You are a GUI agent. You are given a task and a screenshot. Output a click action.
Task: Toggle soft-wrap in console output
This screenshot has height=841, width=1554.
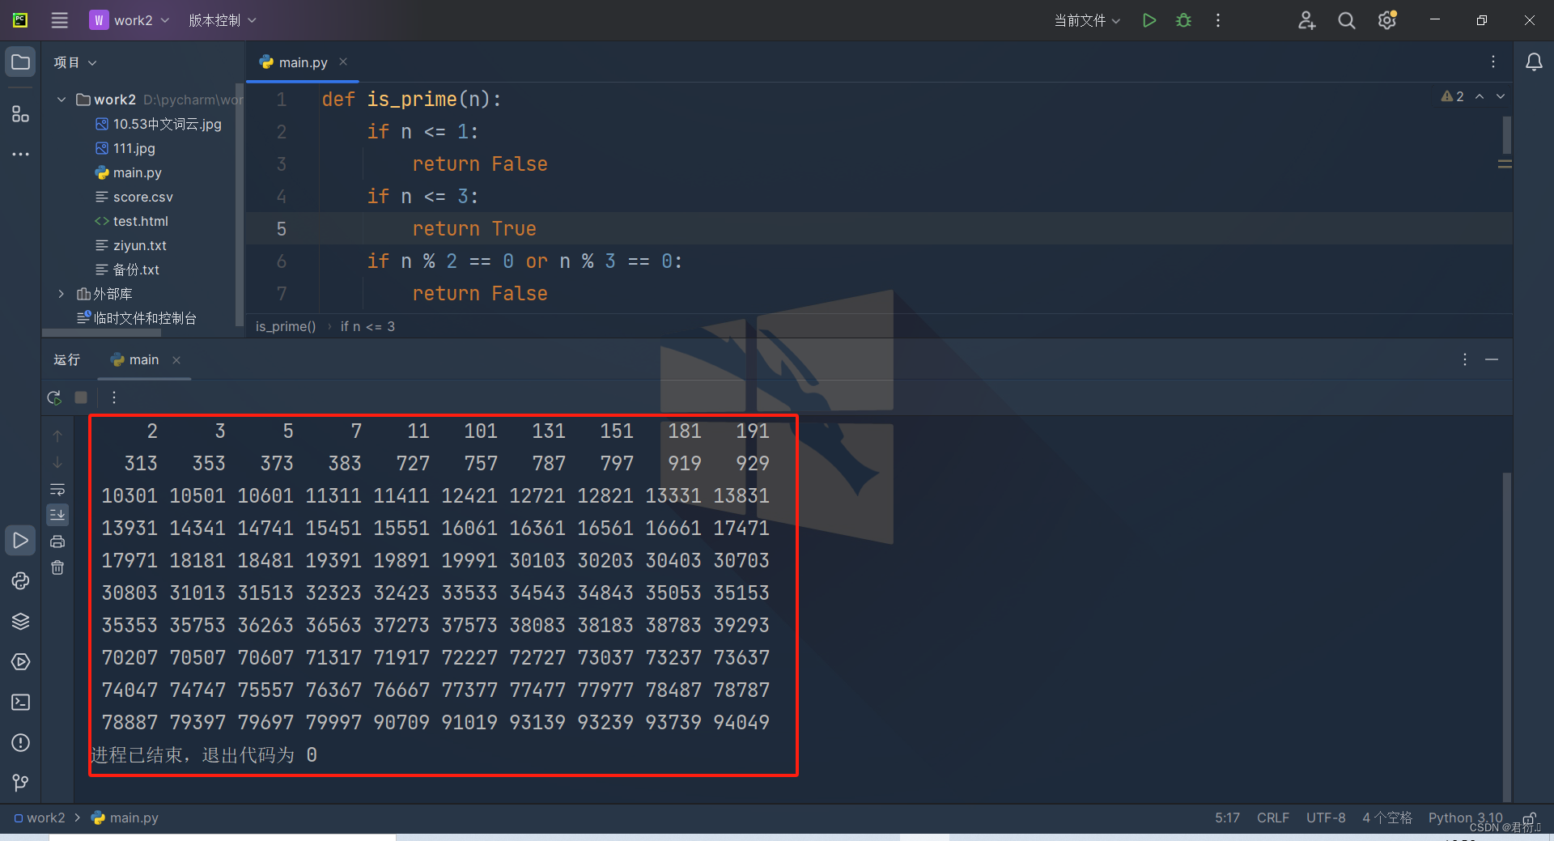pos(57,489)
